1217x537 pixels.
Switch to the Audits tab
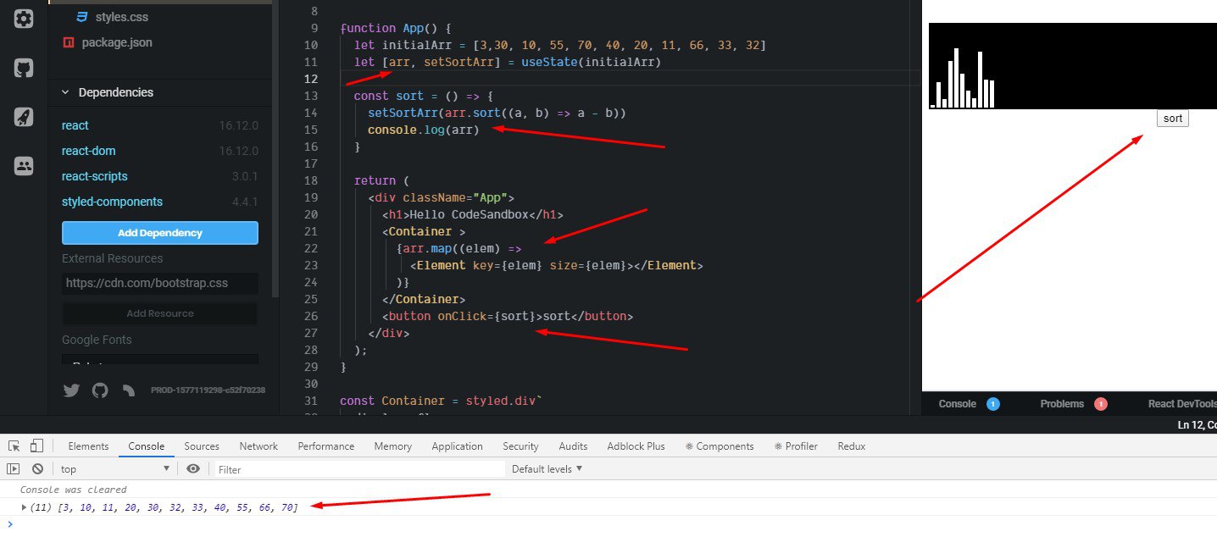pyautogui.click(x=573, y=446)
